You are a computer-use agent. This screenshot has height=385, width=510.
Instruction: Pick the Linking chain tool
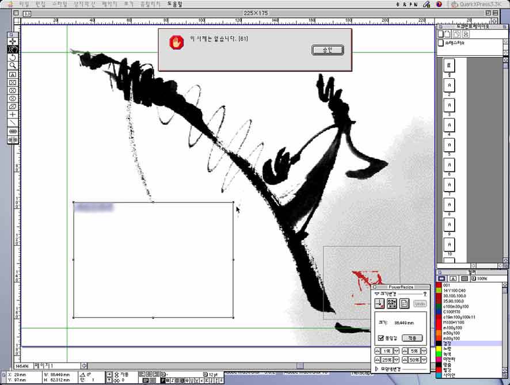click(13, 131)
